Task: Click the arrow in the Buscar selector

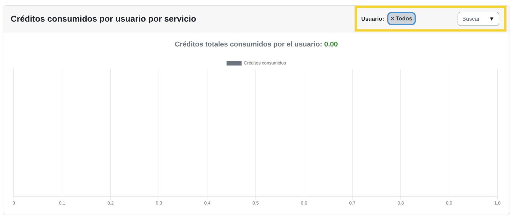Action: click(492, 19)
